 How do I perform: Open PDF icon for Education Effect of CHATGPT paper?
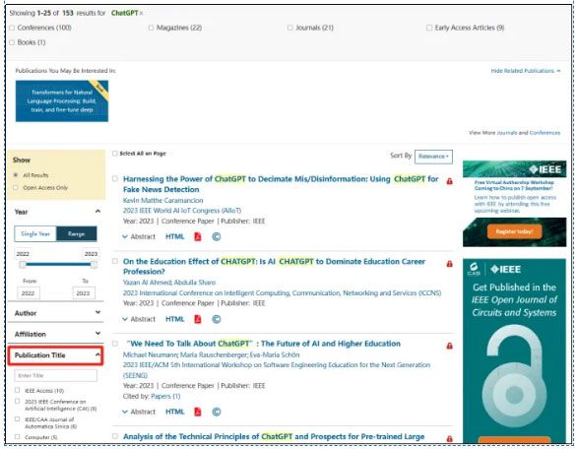point(198,319)
